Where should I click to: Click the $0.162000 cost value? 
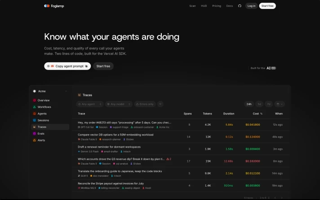click(253, 161)
